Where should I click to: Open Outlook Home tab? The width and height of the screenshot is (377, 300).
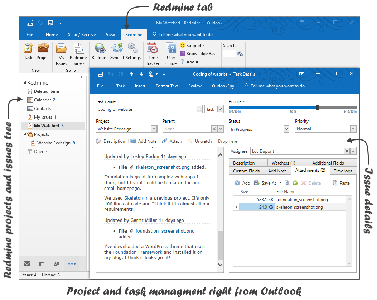click(x=52, y=35)
